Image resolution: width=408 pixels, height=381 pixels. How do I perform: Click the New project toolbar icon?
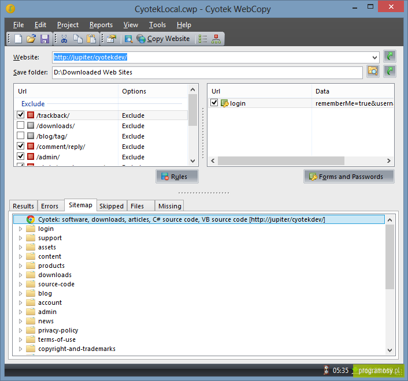click(18, 39)
